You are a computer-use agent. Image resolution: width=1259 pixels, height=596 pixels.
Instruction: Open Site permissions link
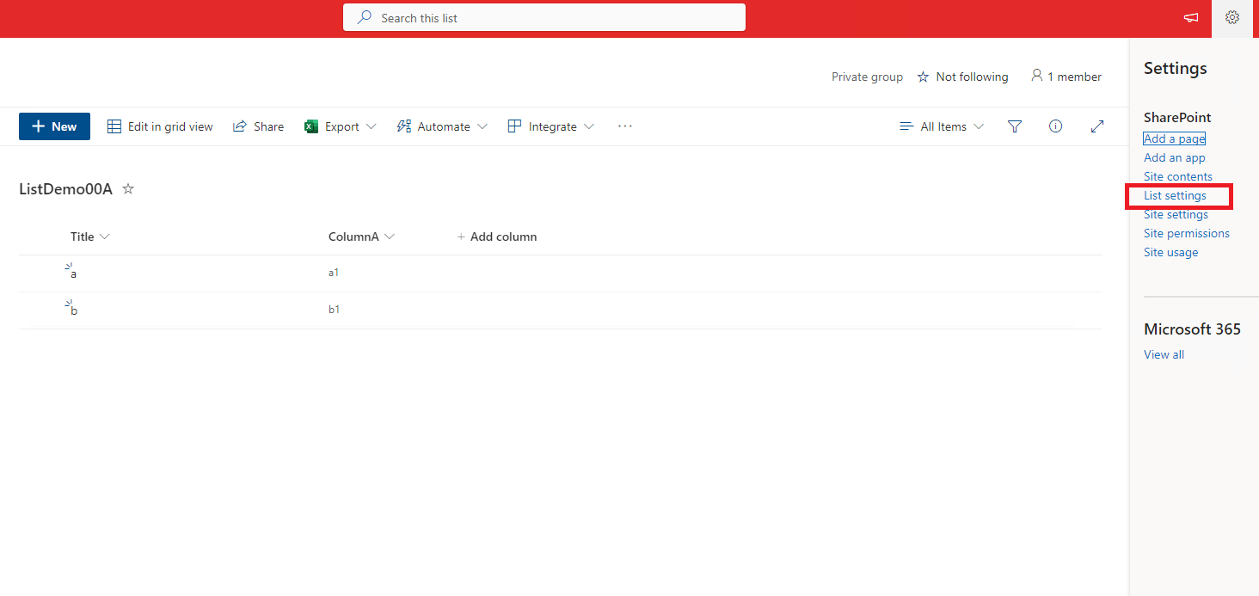coord(1187,233)
